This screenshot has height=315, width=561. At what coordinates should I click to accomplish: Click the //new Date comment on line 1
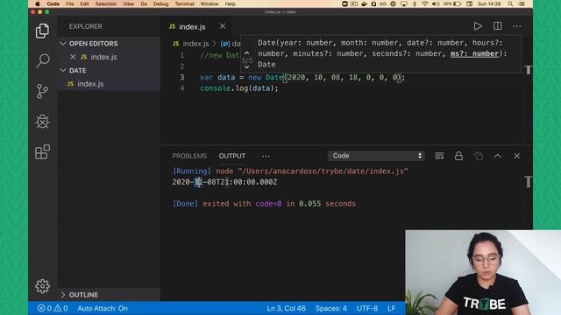219,55
